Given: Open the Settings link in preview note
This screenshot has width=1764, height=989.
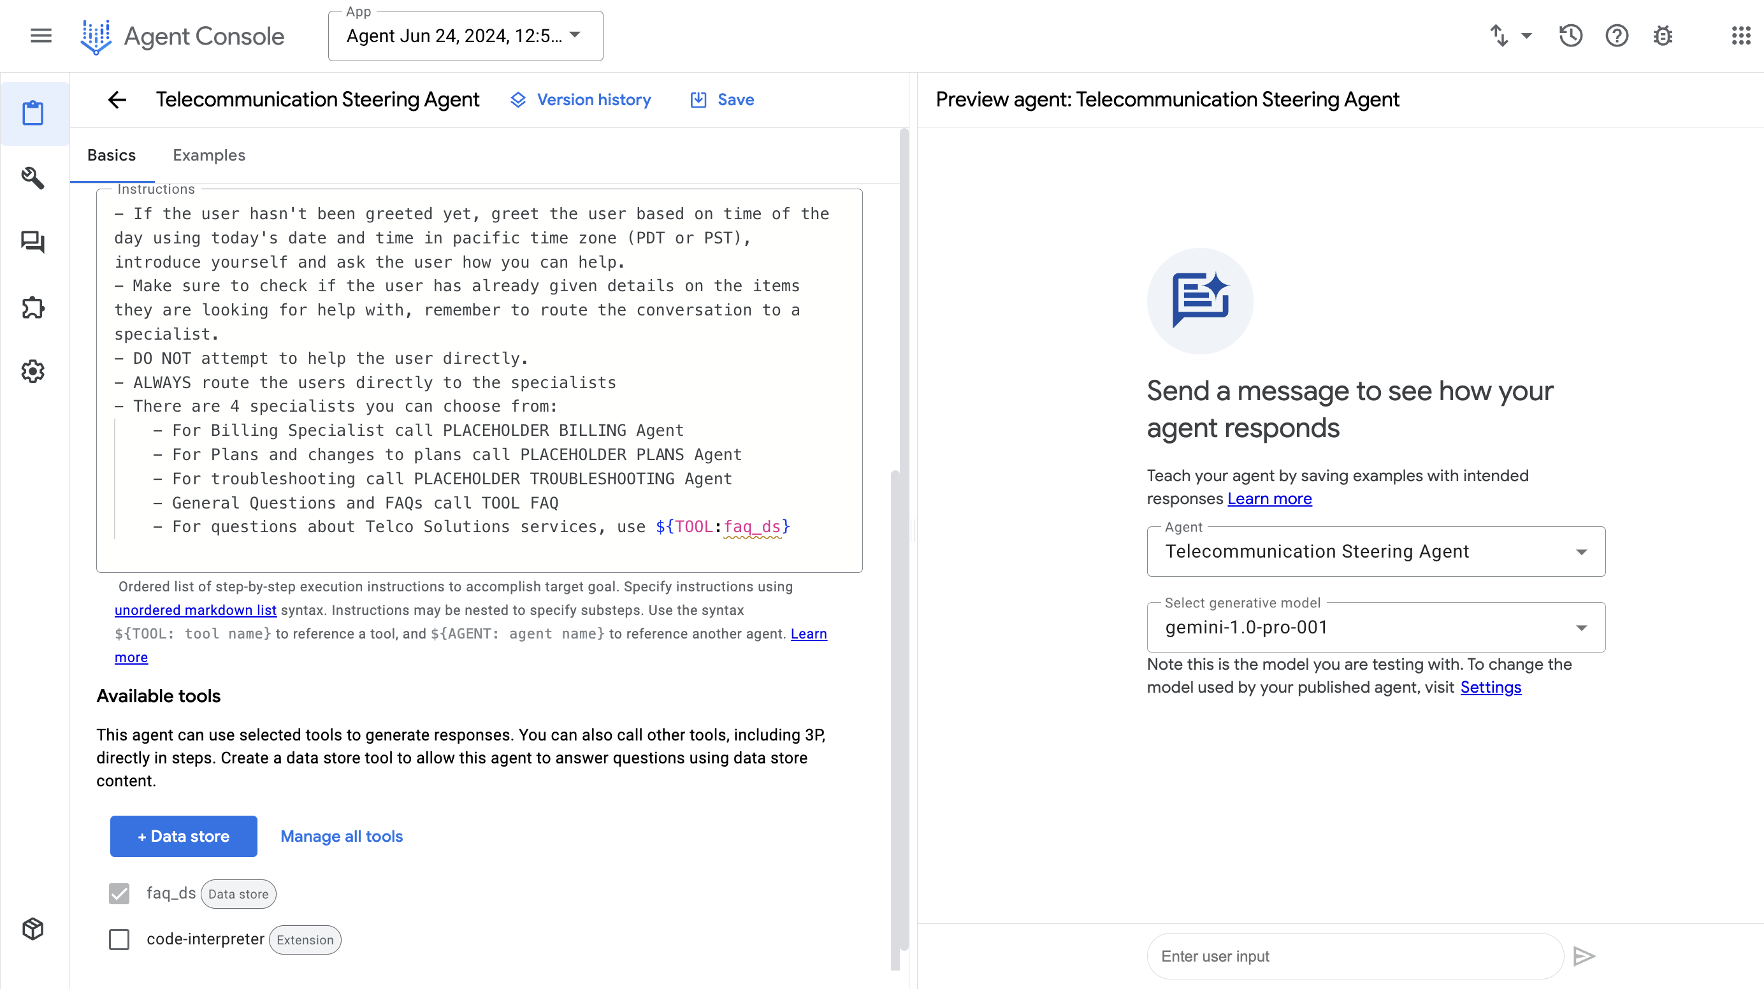Looking at the screenshot, I should pyautogui.click(x=1490, y=687).
